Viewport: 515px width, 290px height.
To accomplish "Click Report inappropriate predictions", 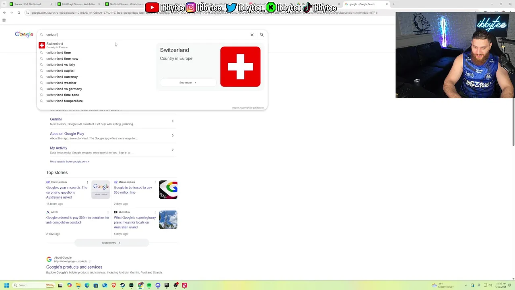I will [x=248, y=108].
